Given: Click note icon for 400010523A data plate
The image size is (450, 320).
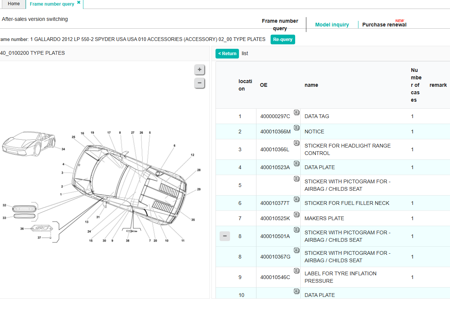Looking at the screenshot, I should 296,164.
